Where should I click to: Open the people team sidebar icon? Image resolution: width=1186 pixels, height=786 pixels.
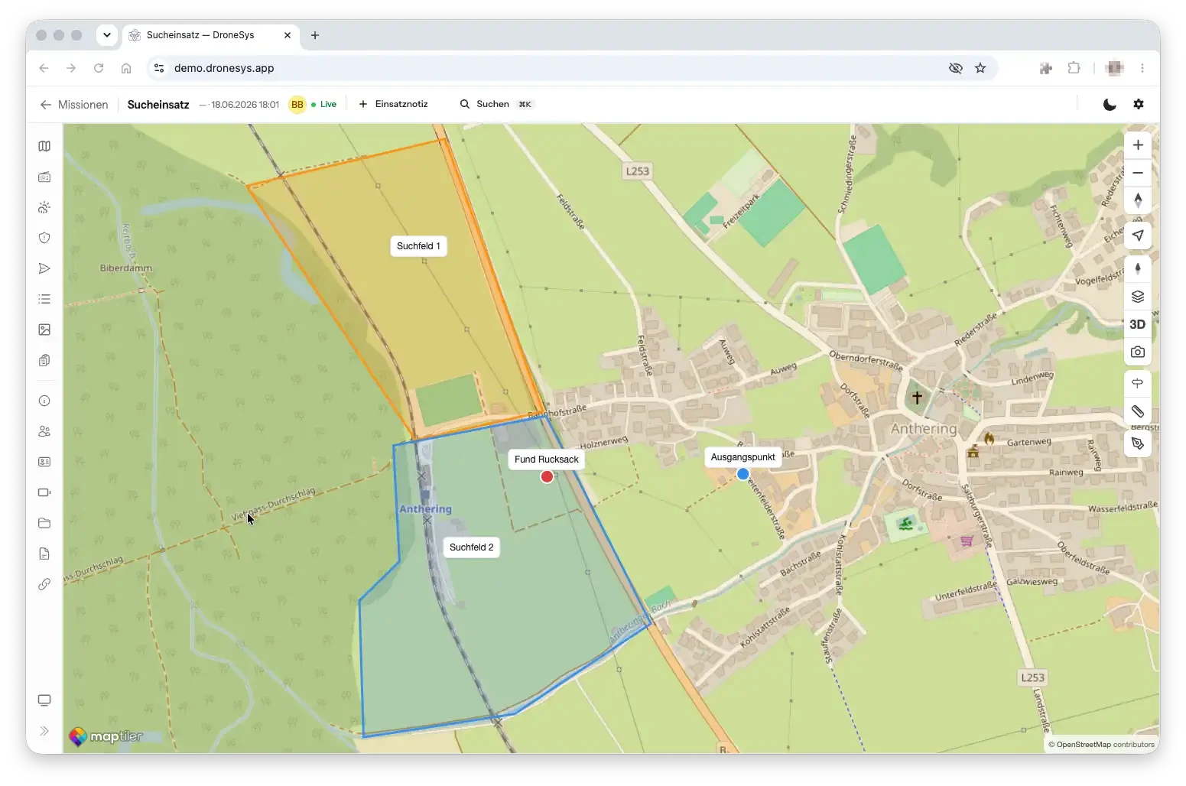[x=44, y=431]
